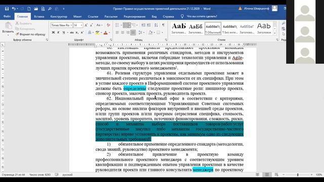324x182 pixels.
Task: Open the Файл tab
Action: [x=7, y=16]
